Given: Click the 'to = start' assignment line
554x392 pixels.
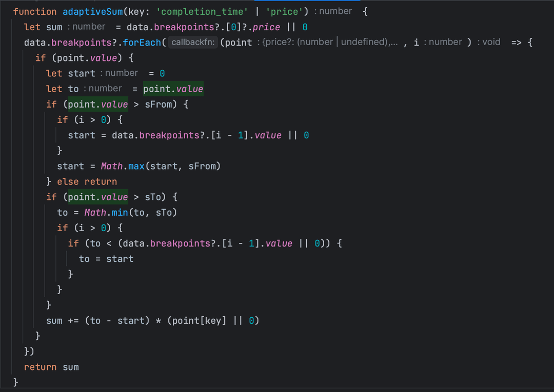Looking at the screenshot, I should 106,259.
